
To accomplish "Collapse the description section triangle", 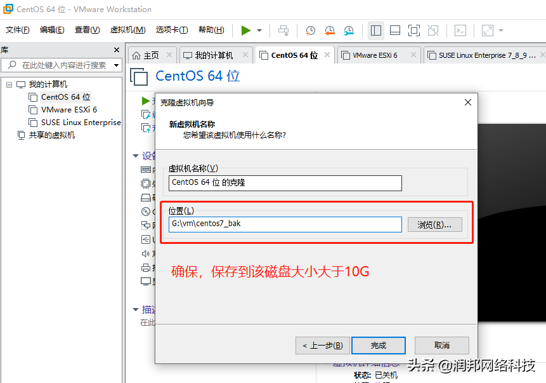I will coord(136,309).
